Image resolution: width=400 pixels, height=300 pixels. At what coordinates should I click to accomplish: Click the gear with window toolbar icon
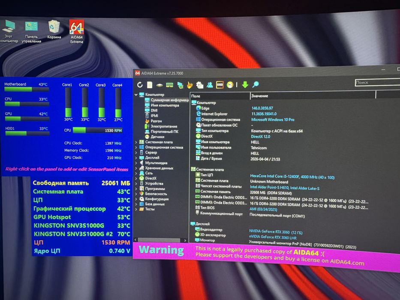point(199,85)
